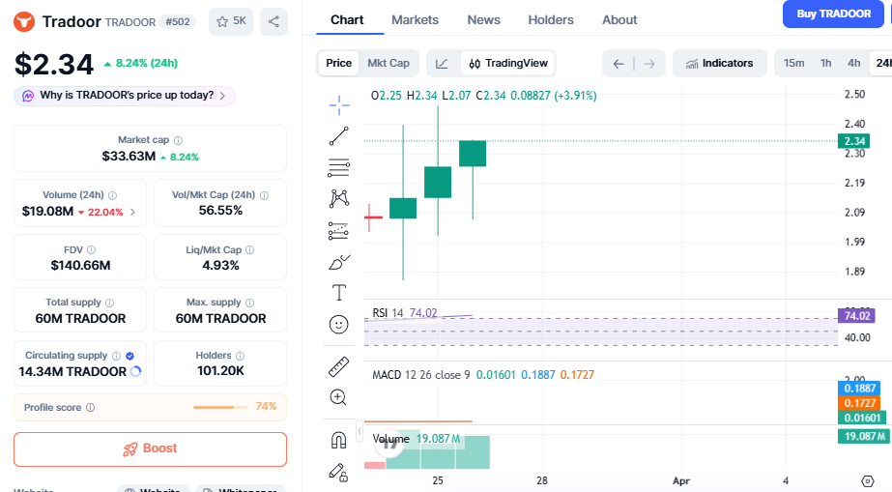Click the RSI 74.02 value label
The height and width of the screenshot is (492, 892).
pos(857,316)
